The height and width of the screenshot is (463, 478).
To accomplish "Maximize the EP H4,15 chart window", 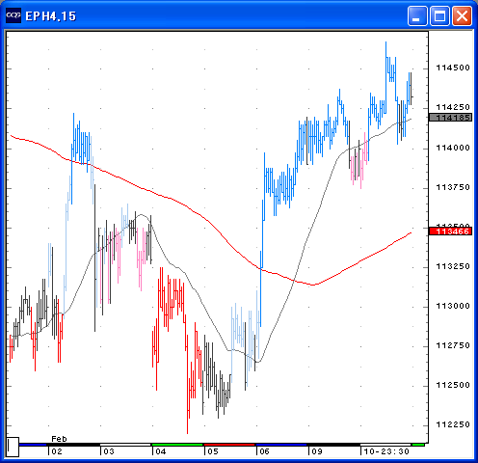I will point(439,15).
